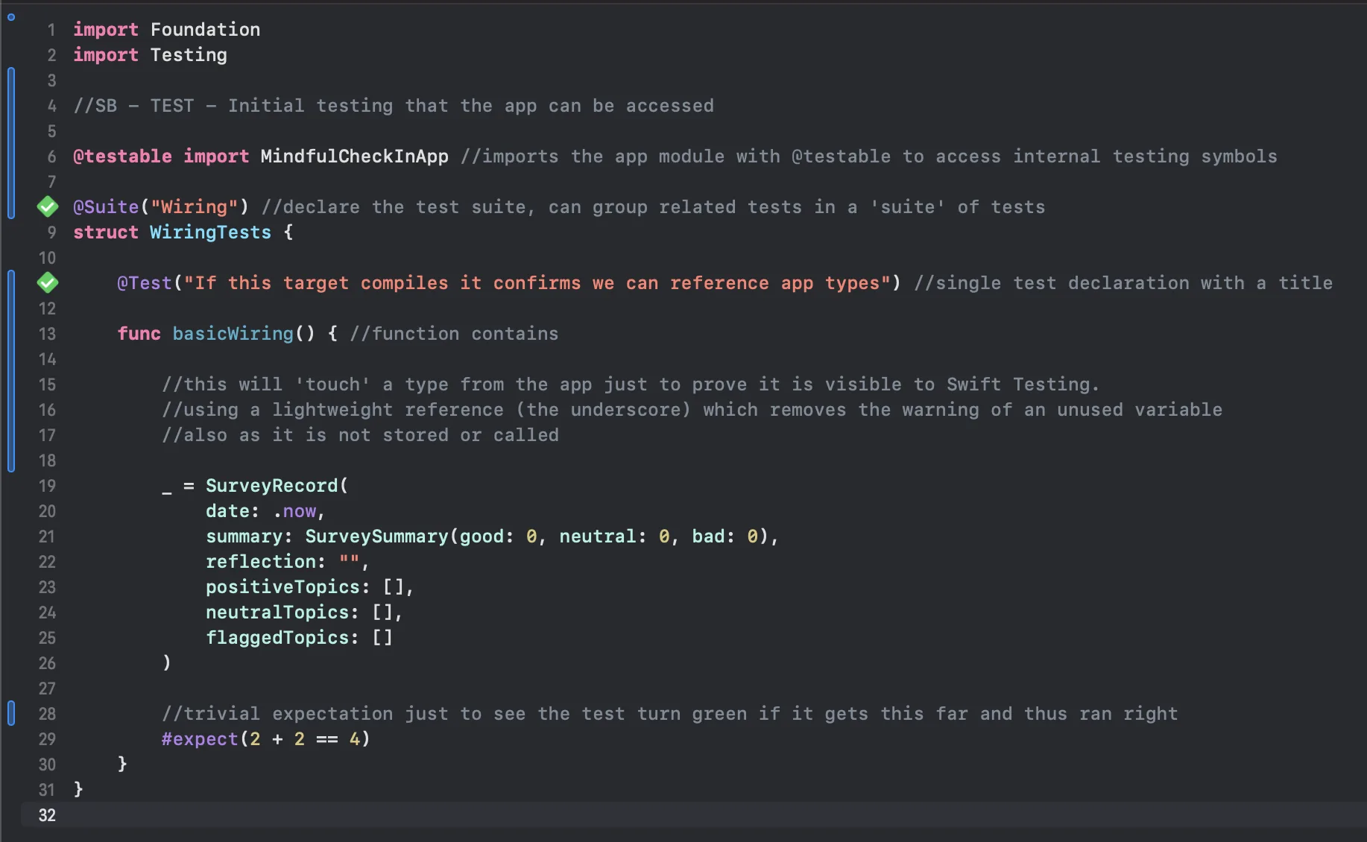The height and width of the screenshot is (842, 1367).
Task: Click the flaggedTopics: parameter label
Action: tap(282, 638)
